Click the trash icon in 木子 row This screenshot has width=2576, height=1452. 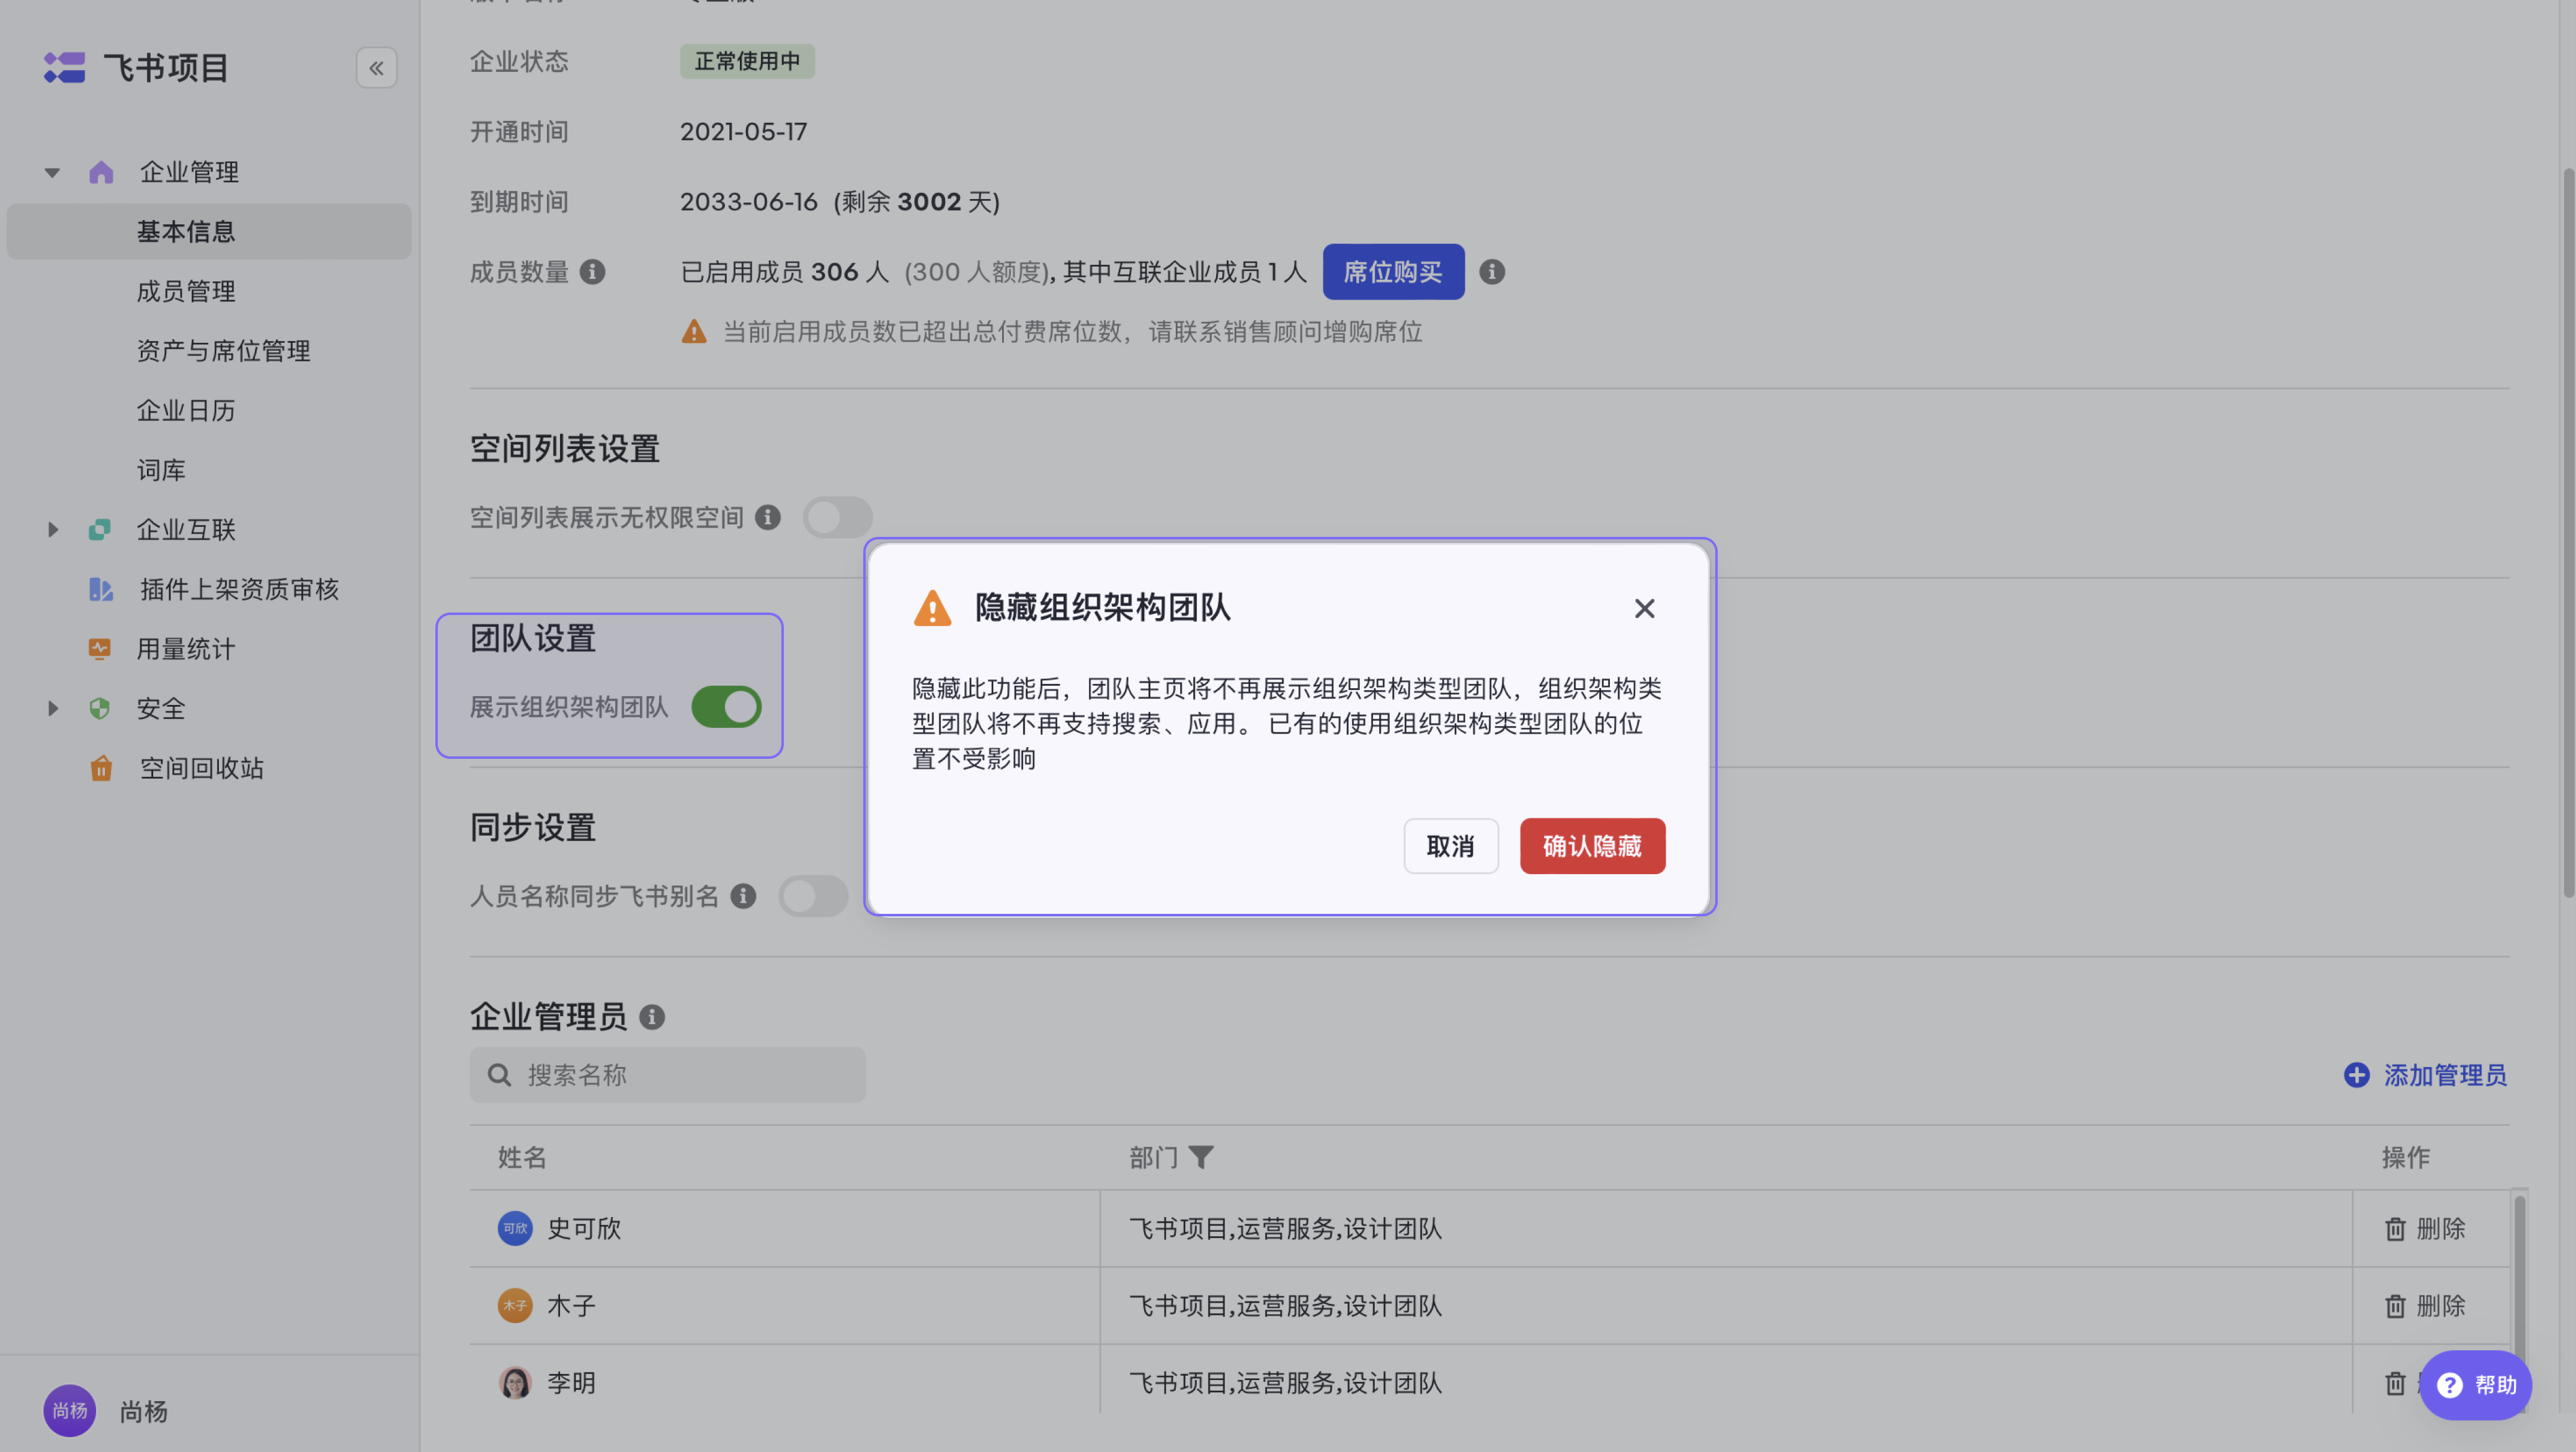tap(2395, 1305)
